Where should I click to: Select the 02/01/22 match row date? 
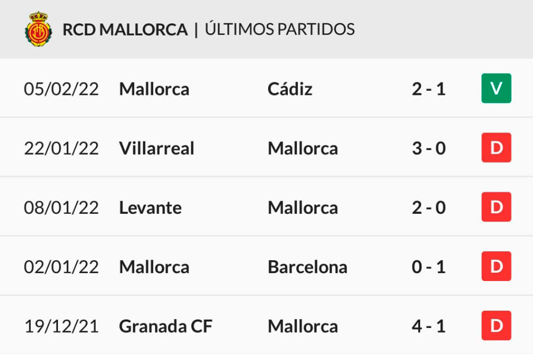(61, 267)
